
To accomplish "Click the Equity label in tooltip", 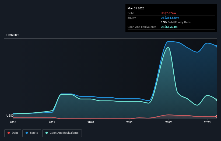I will pyautogui.click(x=132, y=18).
